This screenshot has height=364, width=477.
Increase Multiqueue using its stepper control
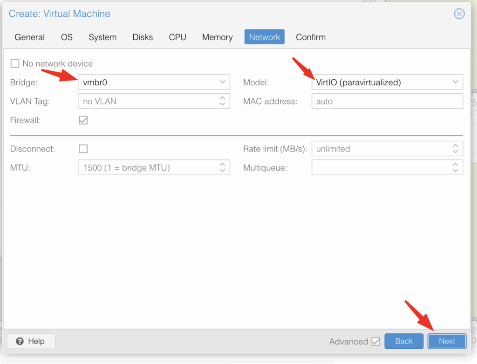tap(455, 165)
